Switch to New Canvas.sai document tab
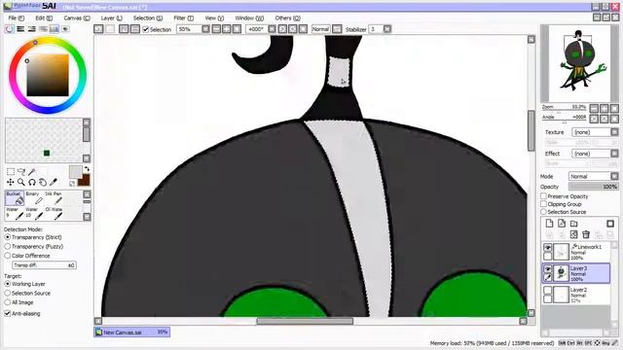623x350 pixels. tap(132, 332)
